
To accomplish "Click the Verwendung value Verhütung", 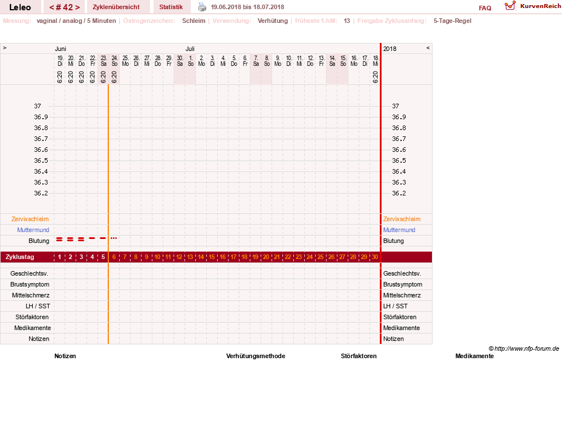I will pyautogui.click(x=273, y=21).
